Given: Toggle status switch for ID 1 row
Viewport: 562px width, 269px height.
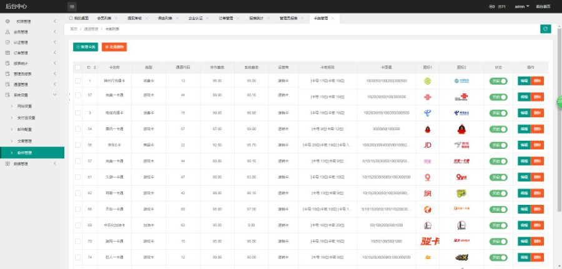Looking at the screenshot, I should [x=498, y=81].
